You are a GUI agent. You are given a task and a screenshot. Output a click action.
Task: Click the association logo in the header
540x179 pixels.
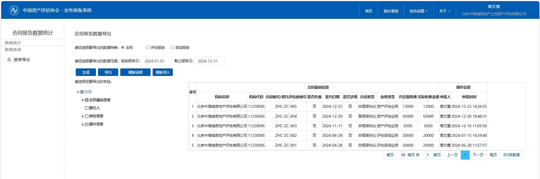click(14, 10)
